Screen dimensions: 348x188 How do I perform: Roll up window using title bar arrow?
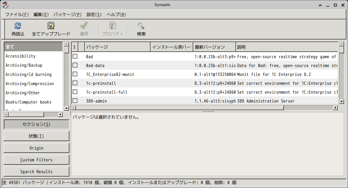tap(320, 5)
